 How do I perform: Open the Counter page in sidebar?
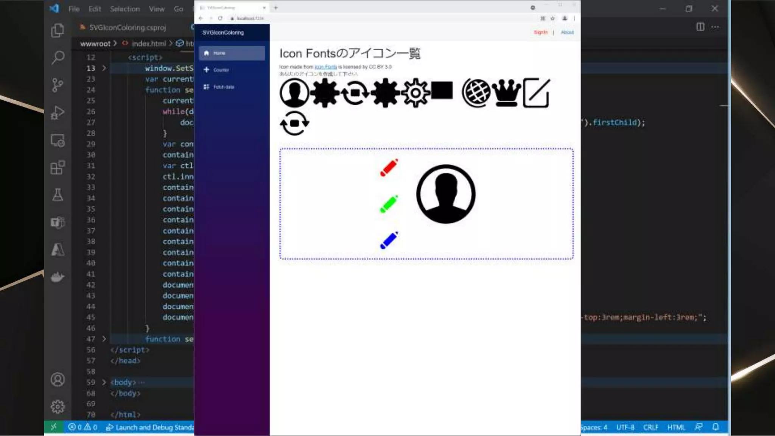[x=221, y=70]
